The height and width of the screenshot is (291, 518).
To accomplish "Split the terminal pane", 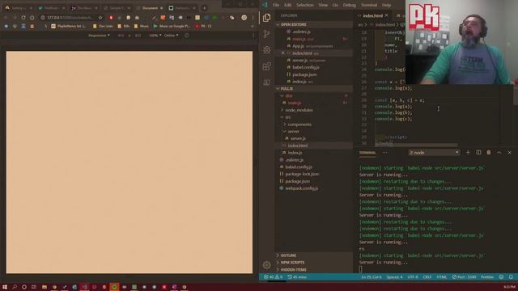I will (x=478, y=153).
